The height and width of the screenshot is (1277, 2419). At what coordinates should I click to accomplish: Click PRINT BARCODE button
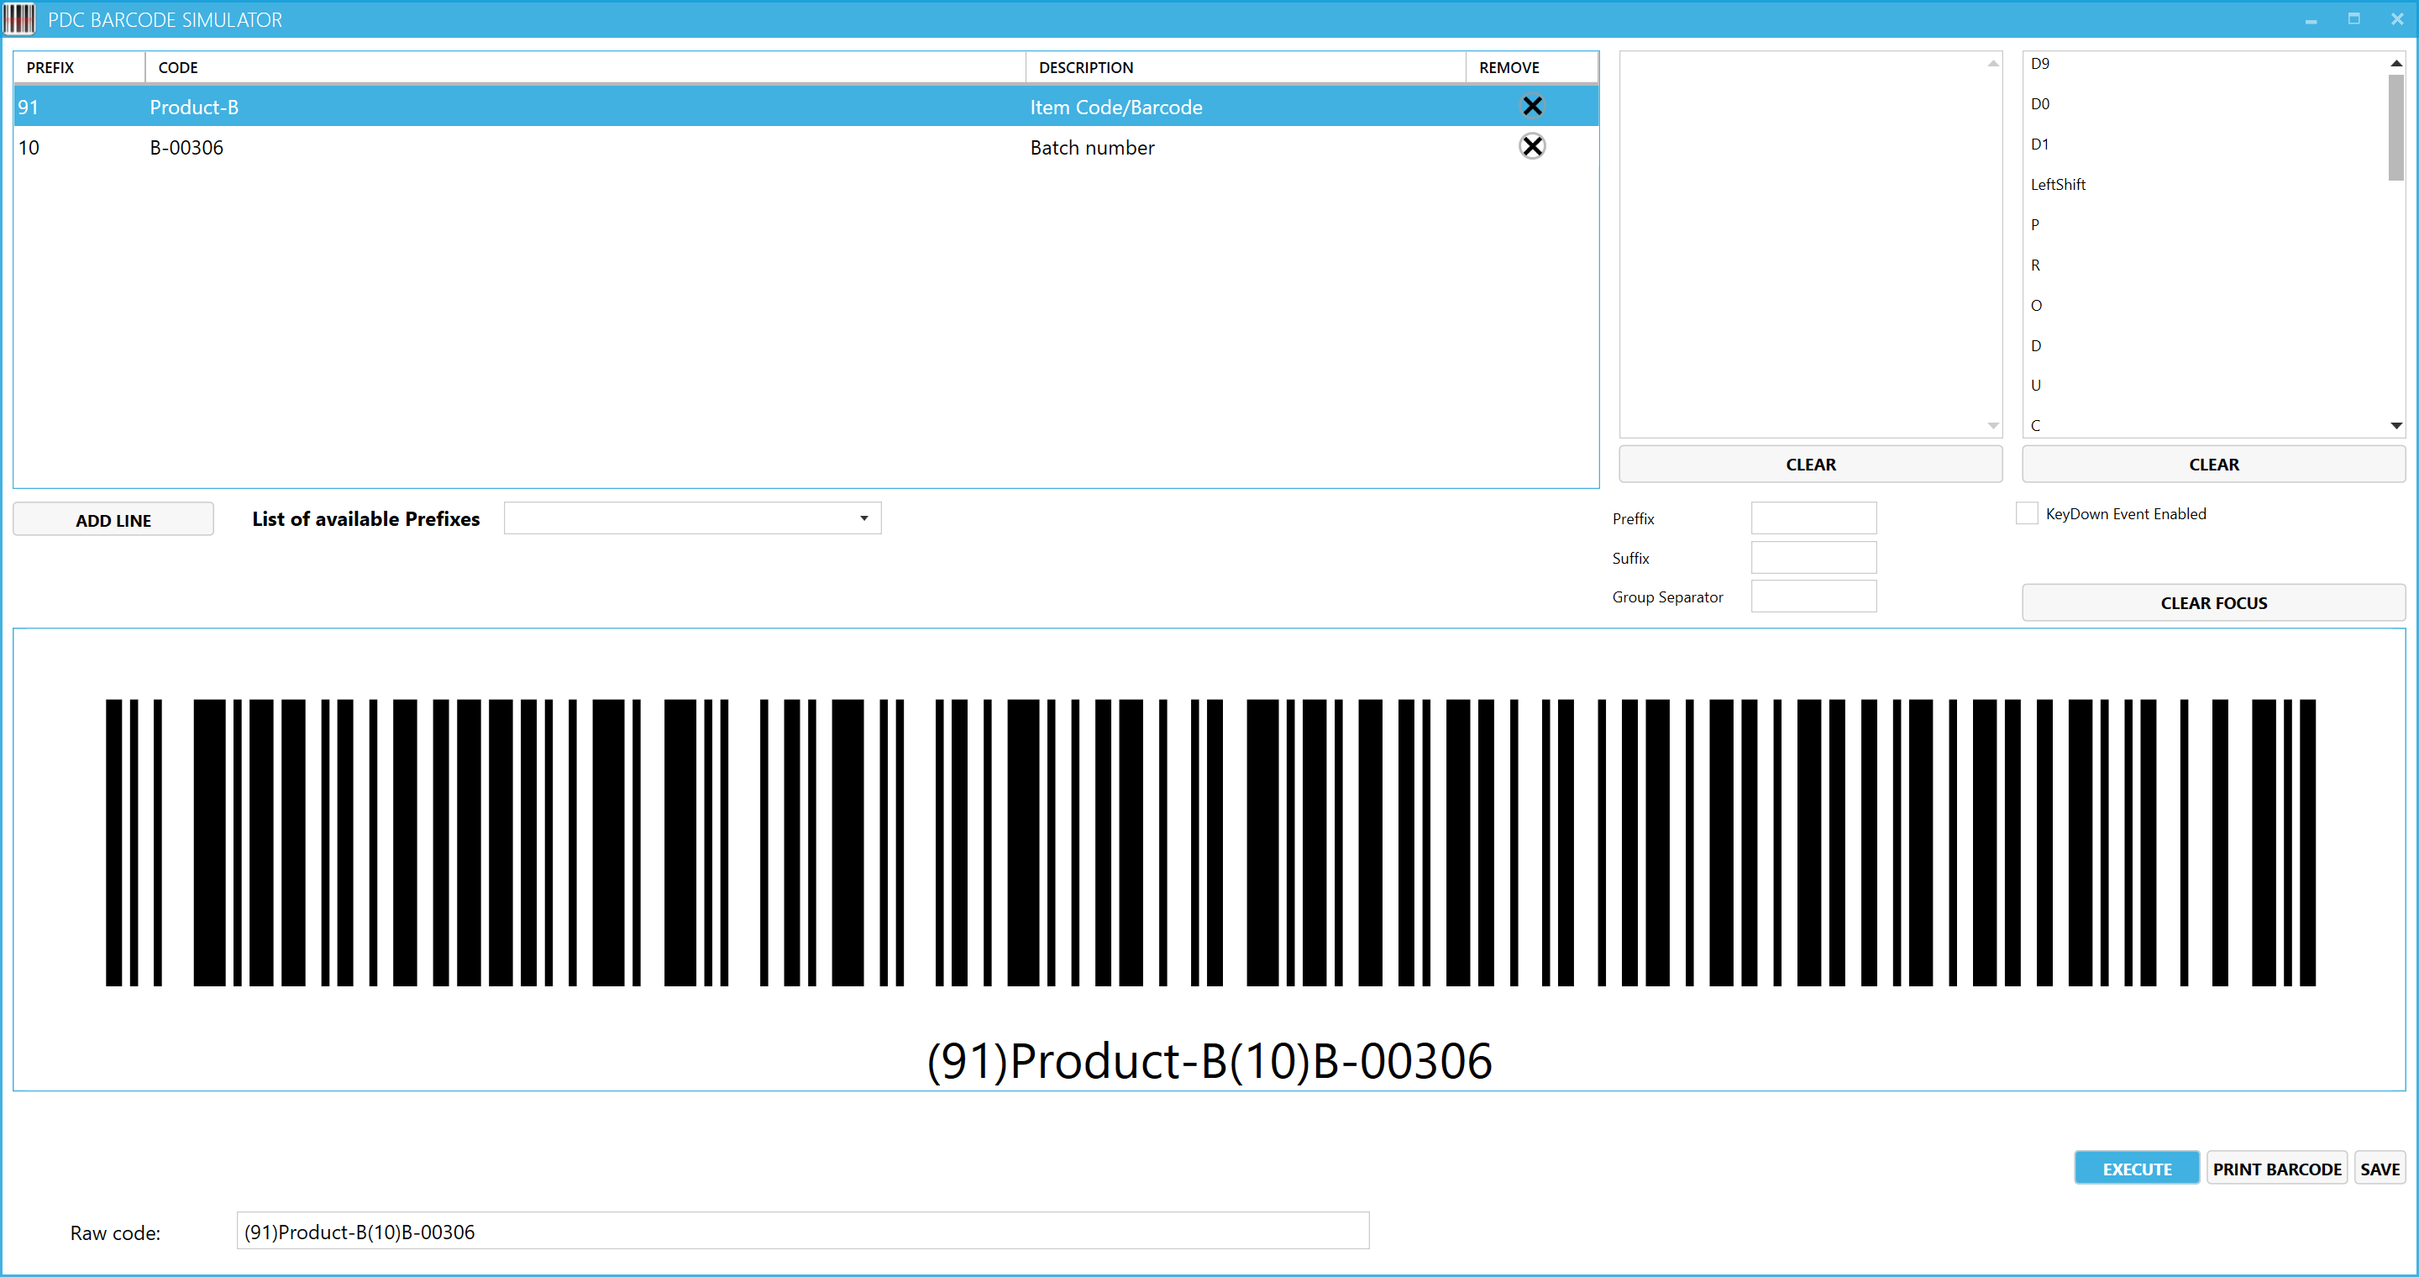pyautogui.click(x=2276, y=1168)
